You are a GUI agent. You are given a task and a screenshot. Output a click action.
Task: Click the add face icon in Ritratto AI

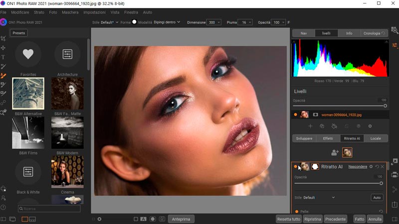(335, 153)
